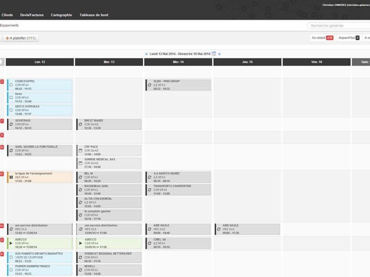Click sync icon on ALTIA CHASSENEUIL event
370x277 pixels.
[x=80, y=202]
